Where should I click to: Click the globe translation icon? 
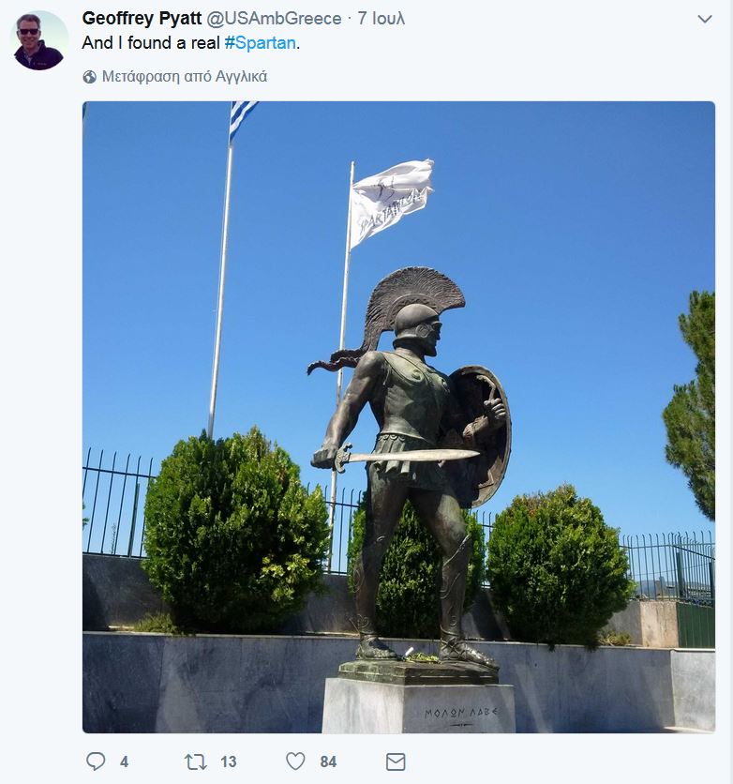[89, 77]
